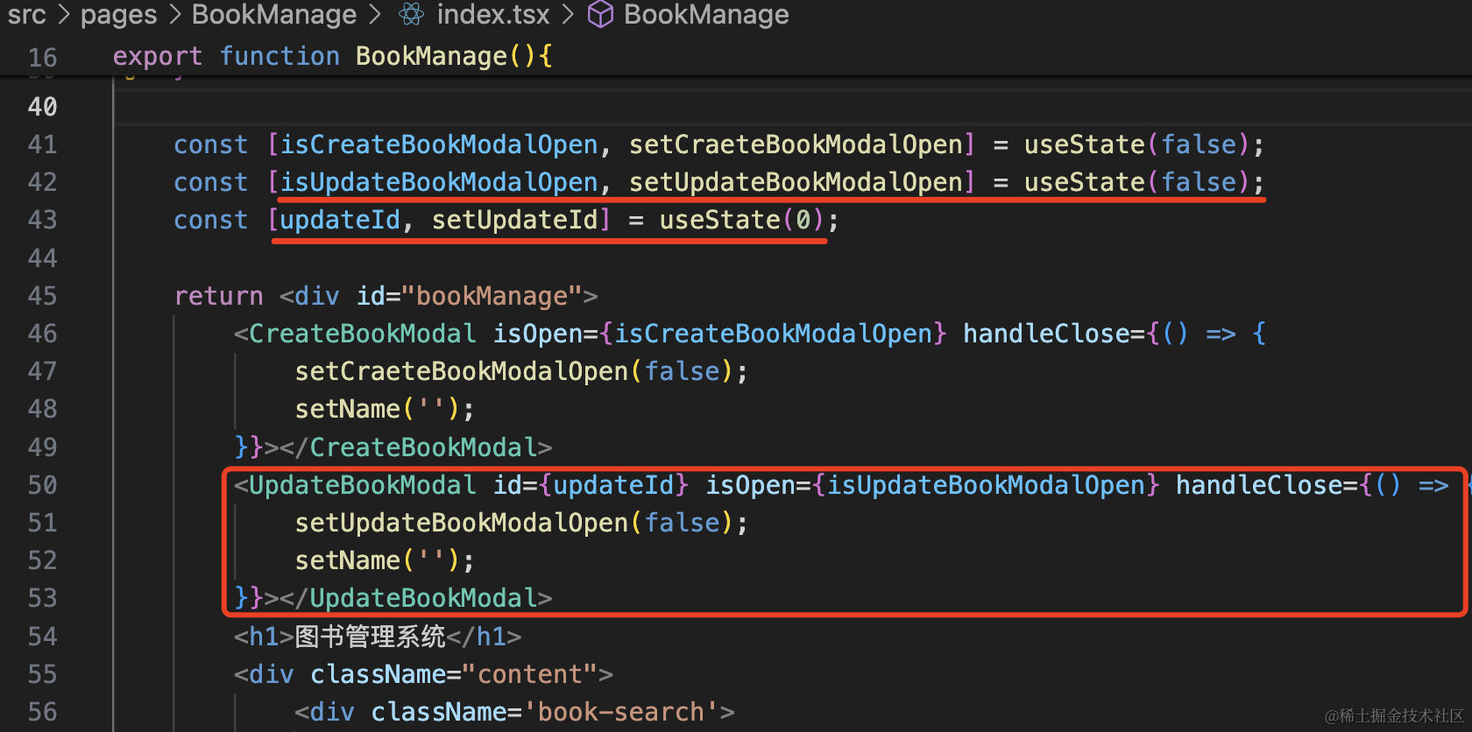Screen dimensions: 1472x732
Task: Click isUpdateBookModalOpen on line 42
Action: 438,182
